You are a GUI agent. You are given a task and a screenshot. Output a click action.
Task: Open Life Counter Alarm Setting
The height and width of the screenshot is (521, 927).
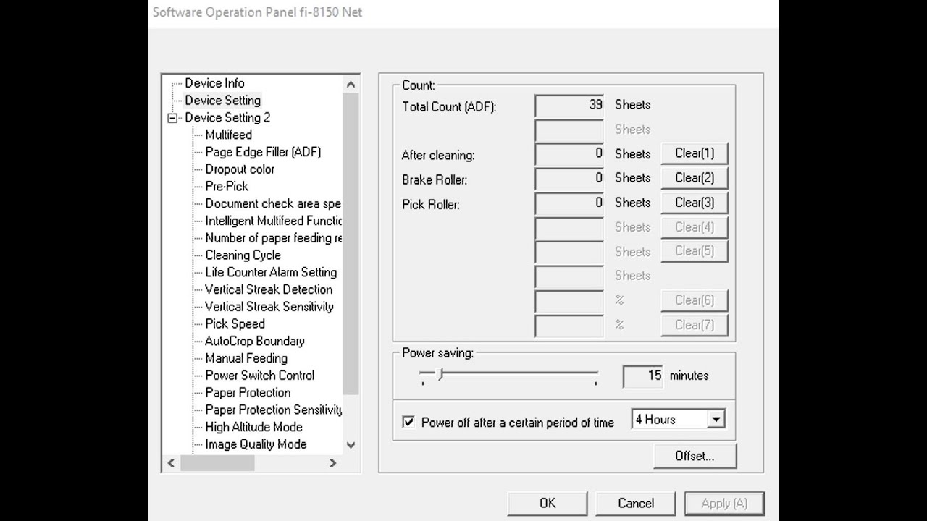pos(271,272)
